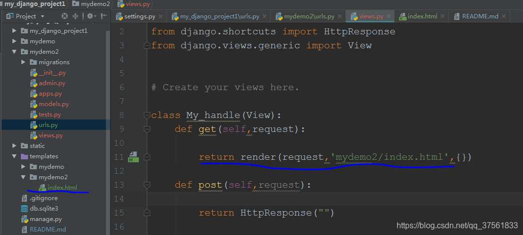
Task: Click the scroll-from-source target icon in Project panel
Action: click(x=65, y=16)
